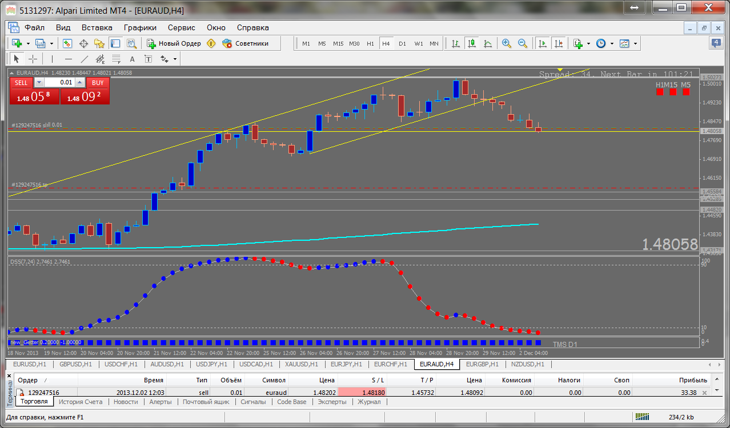Select the Fibonacci retracement tool
Screen dimensions: 730x428
[117, 59]
